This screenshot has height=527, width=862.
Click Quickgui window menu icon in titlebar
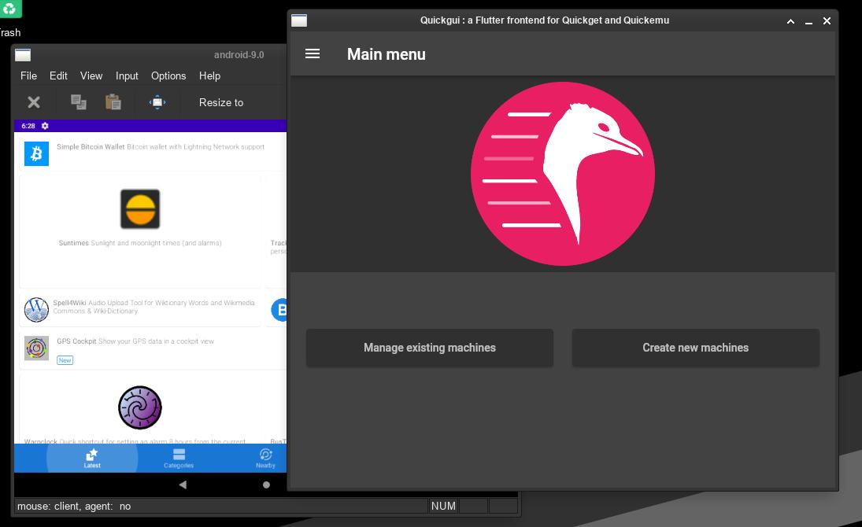(299, 21)
